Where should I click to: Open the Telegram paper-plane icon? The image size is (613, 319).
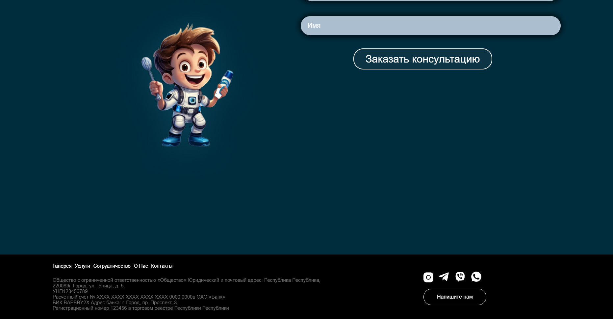point(444,277)
